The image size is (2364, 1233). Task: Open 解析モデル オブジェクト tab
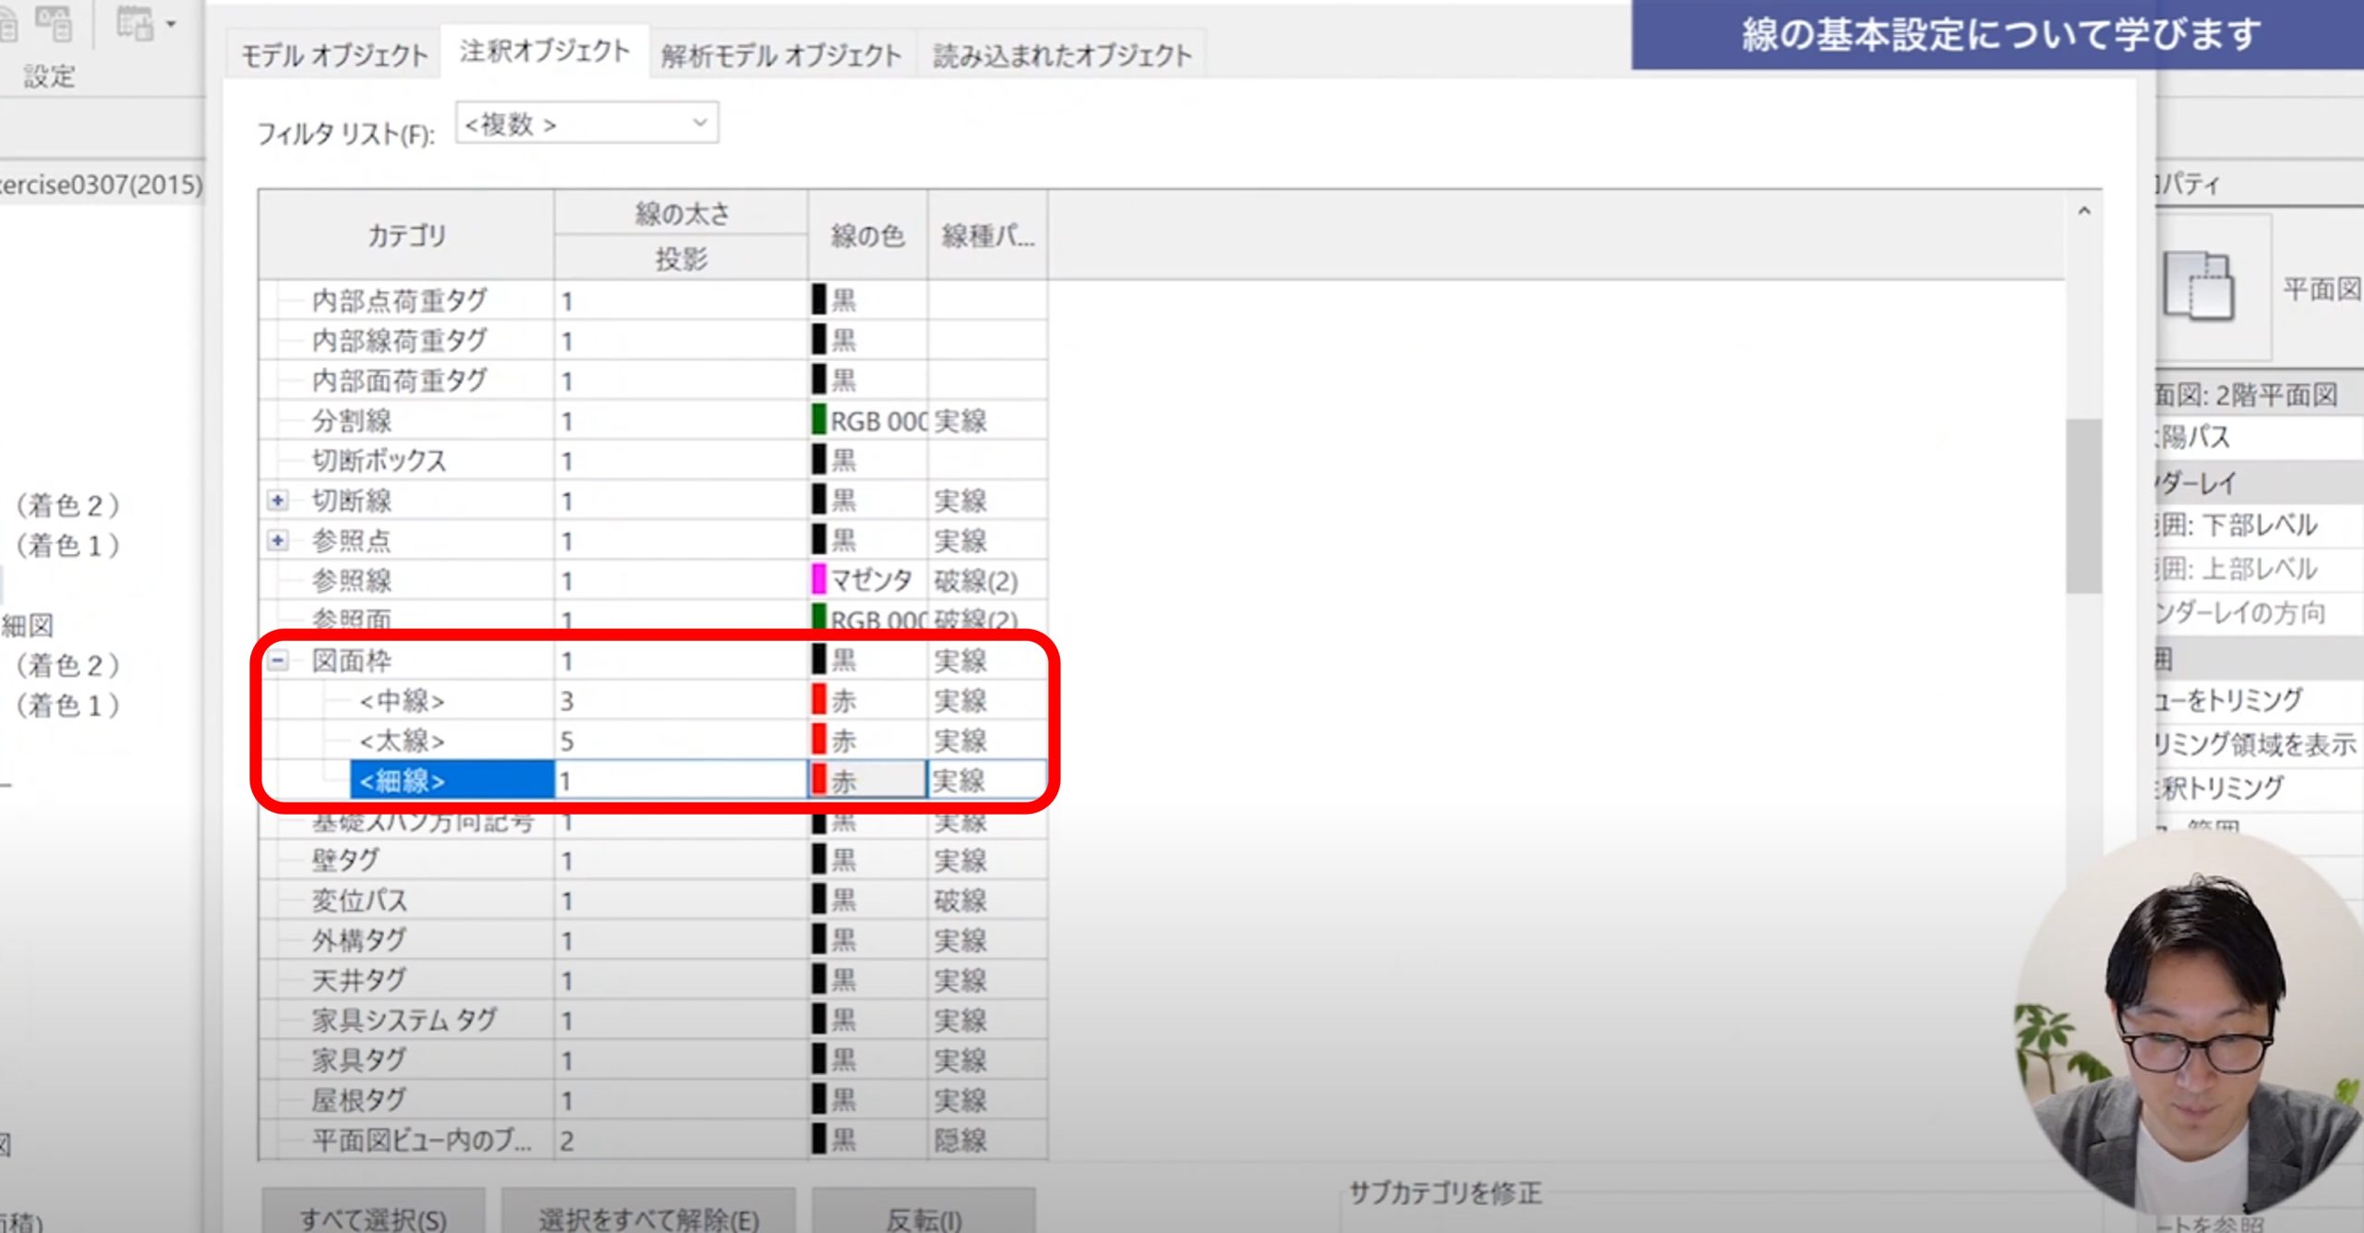click(x=781, y=55)
